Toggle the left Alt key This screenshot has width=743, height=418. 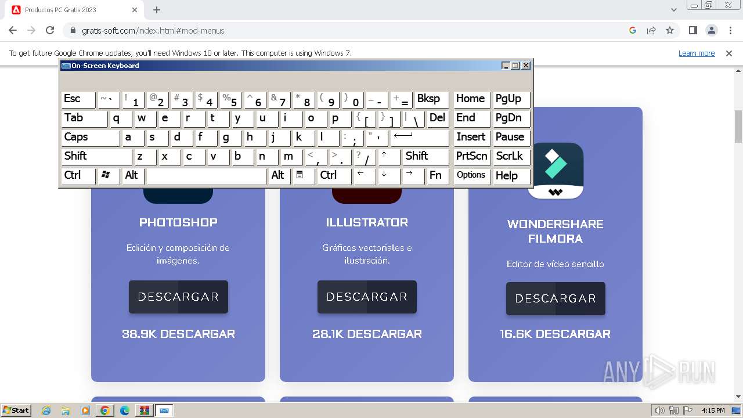pos(133,176)
